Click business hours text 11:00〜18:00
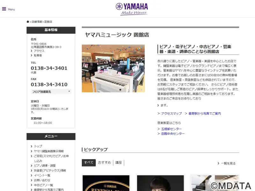The image size is (255, 191). click(43, 123)
